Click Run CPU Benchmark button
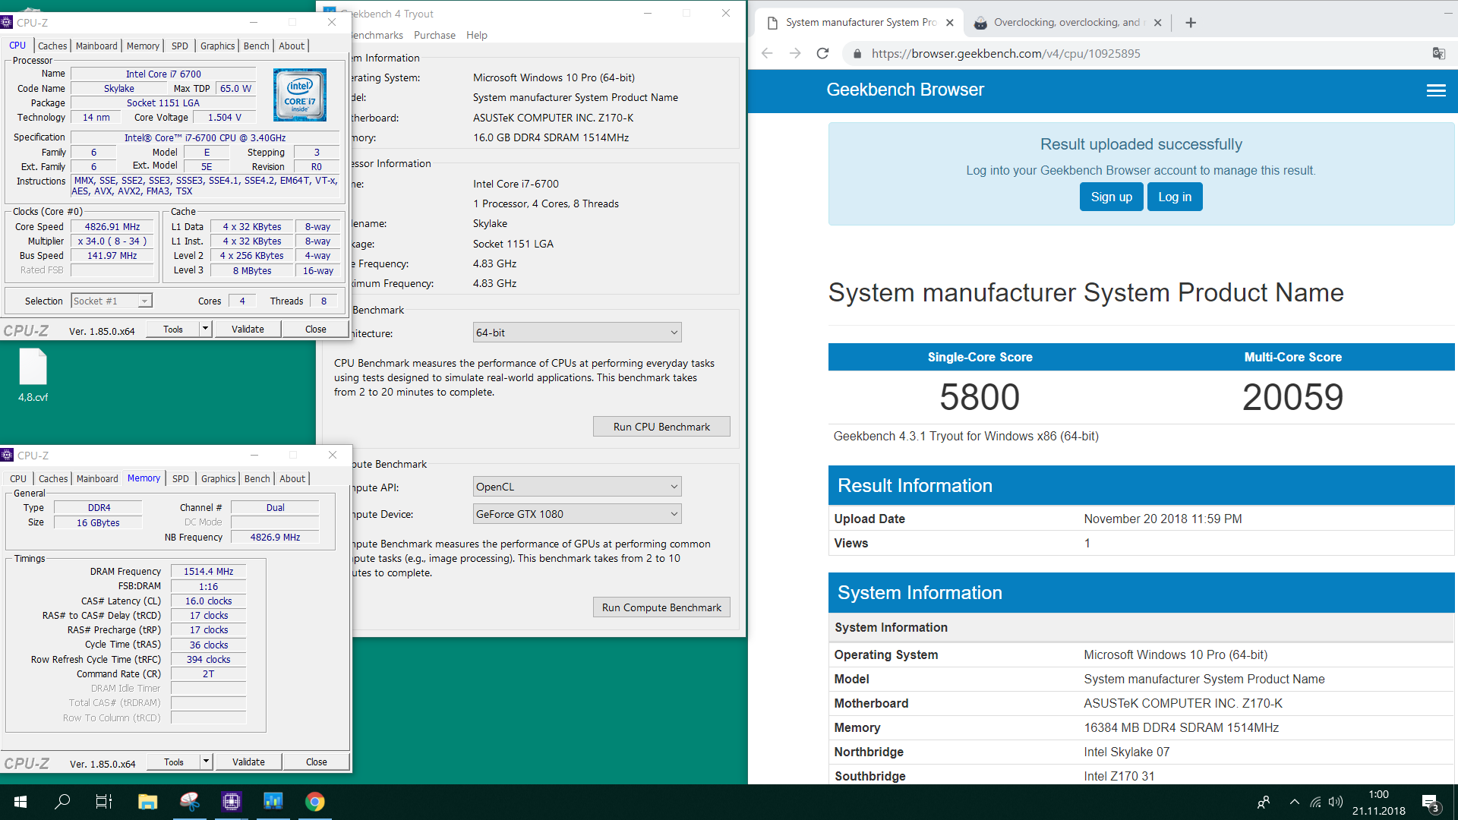 661,427
